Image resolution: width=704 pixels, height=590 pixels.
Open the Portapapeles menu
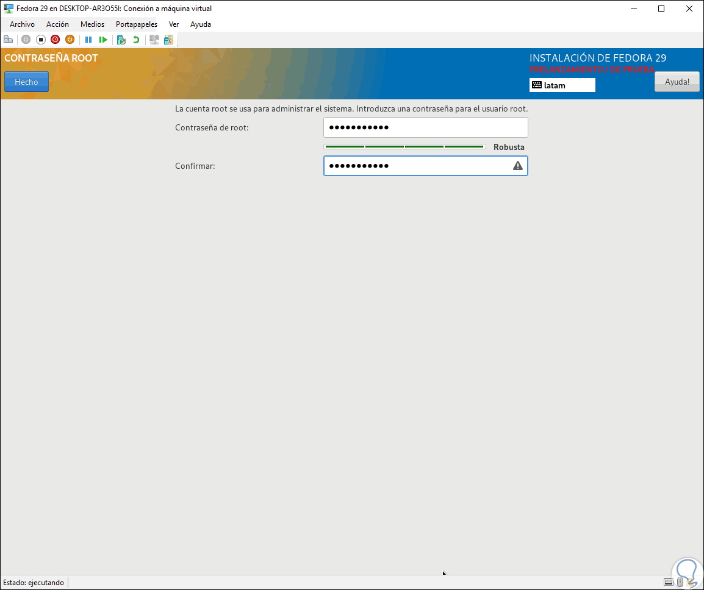tap(137, 24)
